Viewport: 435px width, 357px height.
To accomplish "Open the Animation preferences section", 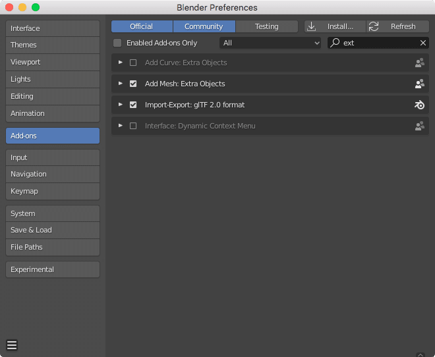I will tap(53, 113).
